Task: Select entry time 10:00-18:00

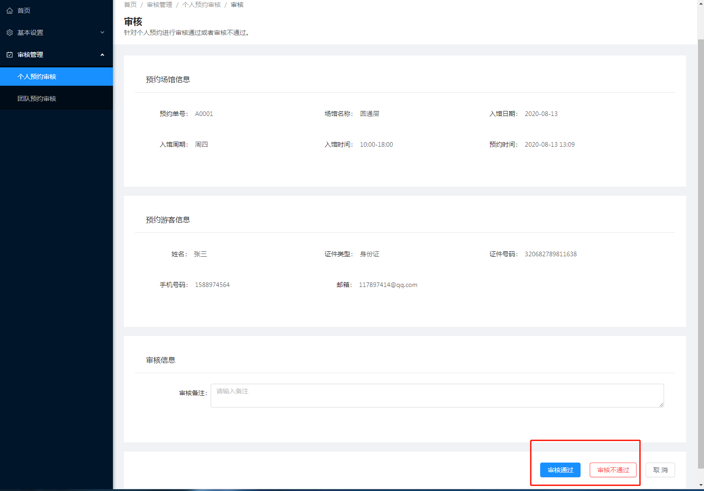Action: [376, 144]
